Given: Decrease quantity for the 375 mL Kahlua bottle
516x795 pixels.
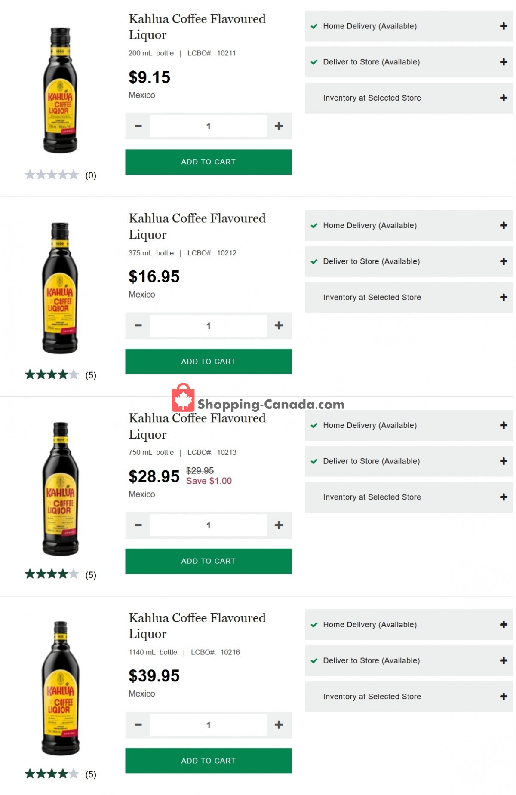Looking at the screenshot, I should tap(138, 325).
